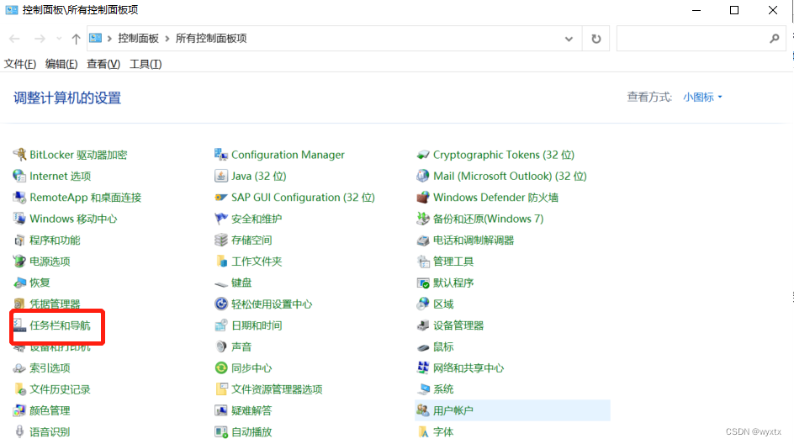Open BitLocker 驱动器加密 icon

point(19,155)
